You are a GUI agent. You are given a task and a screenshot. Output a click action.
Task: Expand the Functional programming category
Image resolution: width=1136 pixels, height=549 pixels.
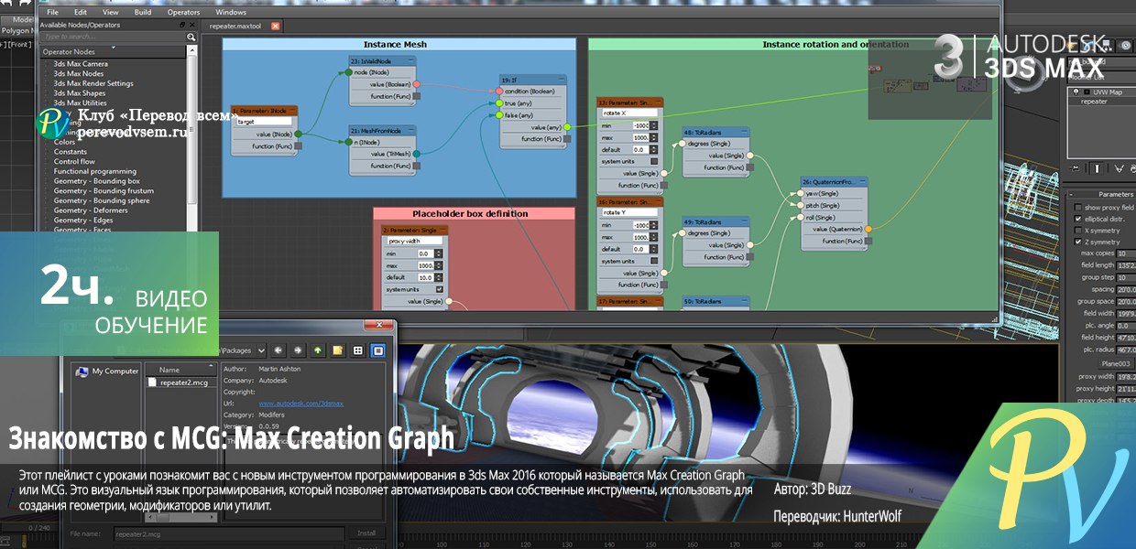(95, 171)
